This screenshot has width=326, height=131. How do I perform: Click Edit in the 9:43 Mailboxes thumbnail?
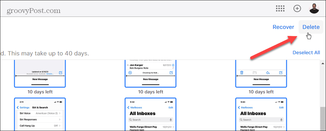281,108
